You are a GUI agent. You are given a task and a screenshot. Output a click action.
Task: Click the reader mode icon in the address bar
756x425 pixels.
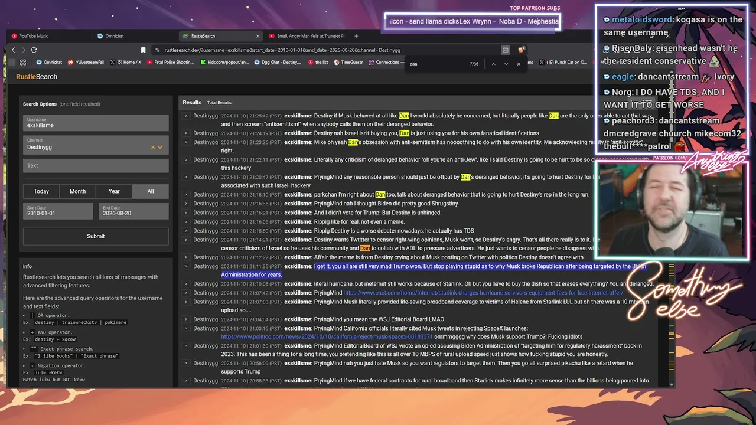point(506,50)
